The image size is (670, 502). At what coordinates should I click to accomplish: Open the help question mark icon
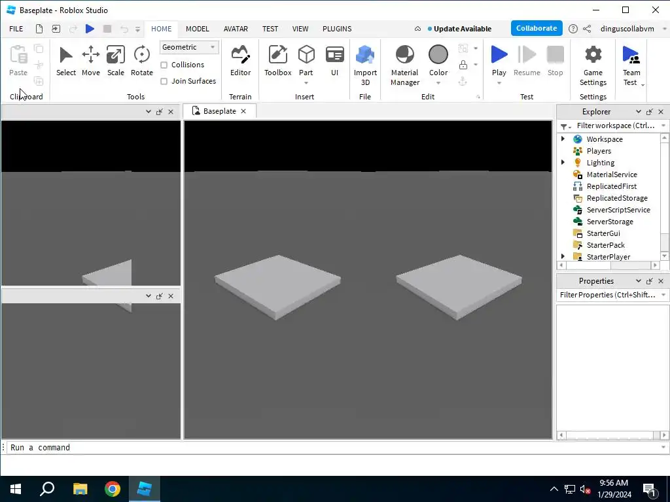pos(573,29)
